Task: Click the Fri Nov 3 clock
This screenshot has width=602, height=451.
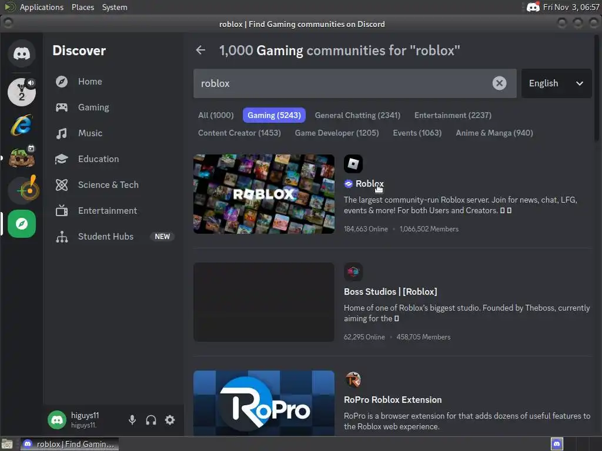Action: (x=571, y=7)
